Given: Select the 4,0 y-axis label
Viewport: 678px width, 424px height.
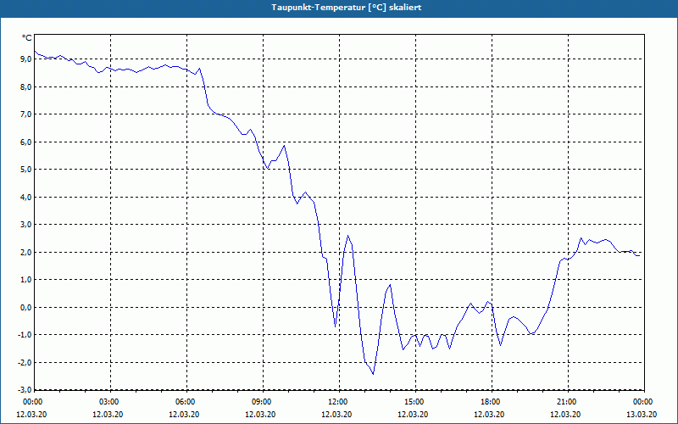Looking at the screenshot, I should tap(26, 197).
